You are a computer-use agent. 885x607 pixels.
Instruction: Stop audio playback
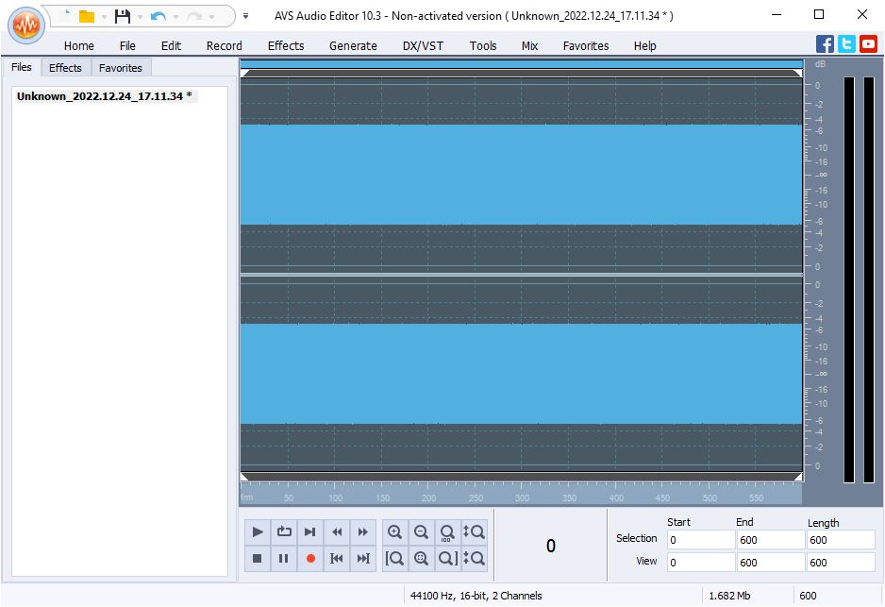pos(258,559)
